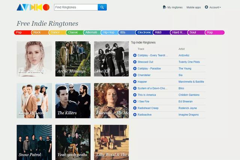The height and width of the screenshot is (160, 240).
Task: Click the Find Ringtones search field
Action: [75, 7]
